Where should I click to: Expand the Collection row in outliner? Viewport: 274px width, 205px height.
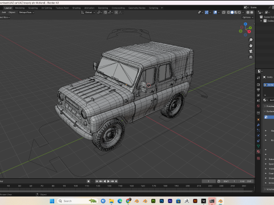(261, 21)
